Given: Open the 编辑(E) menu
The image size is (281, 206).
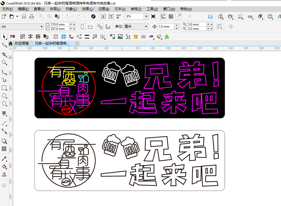Looking at the screenshot, I should pyautogui.click(x=23, y=9).
